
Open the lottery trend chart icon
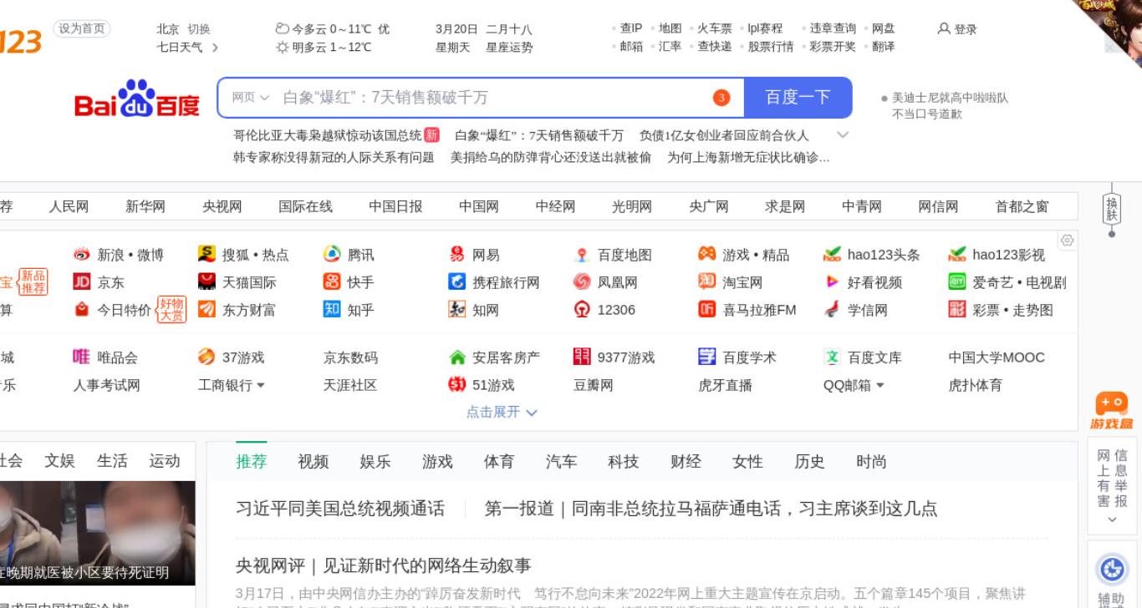[957, 310]
